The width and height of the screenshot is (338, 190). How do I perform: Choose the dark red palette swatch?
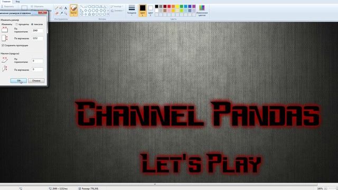(x=165, y=6)
